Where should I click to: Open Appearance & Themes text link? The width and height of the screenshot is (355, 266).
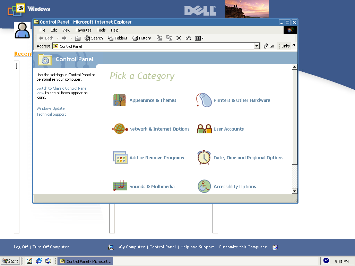point(153,100)
